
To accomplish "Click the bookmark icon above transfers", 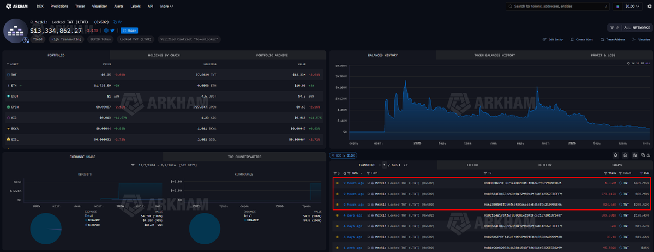I will (x=625, y=155).
